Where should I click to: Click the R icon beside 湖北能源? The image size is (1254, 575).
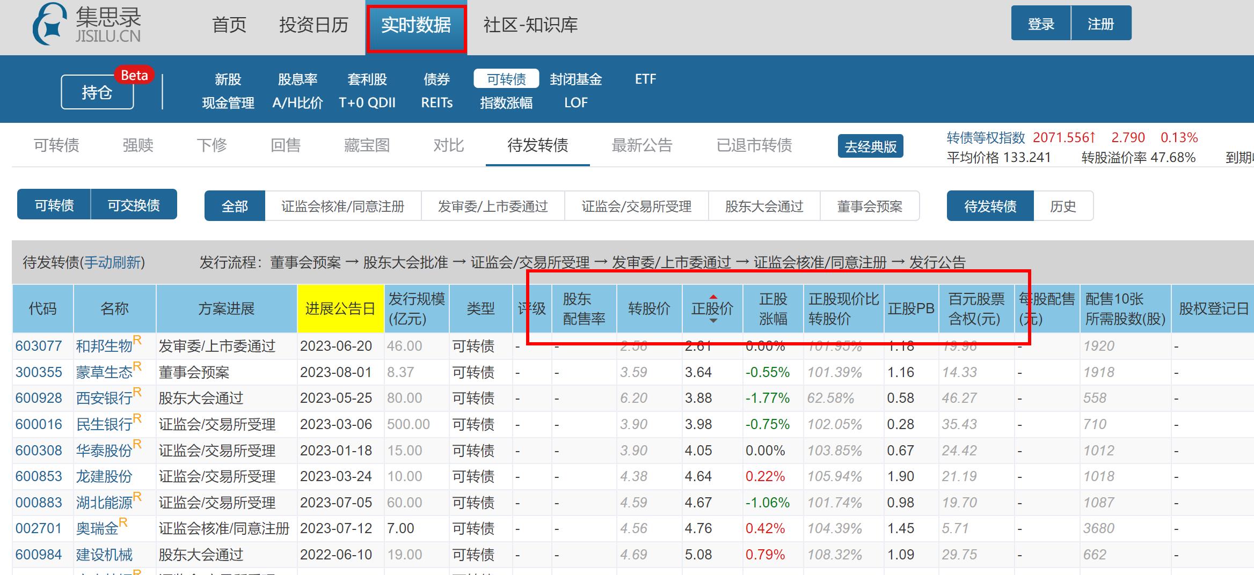click(138, 496)
